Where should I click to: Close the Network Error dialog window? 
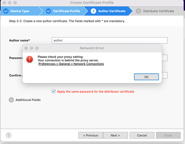click(x=26, y=48)
